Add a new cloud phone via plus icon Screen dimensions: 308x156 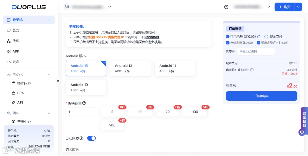click(49, 20)
